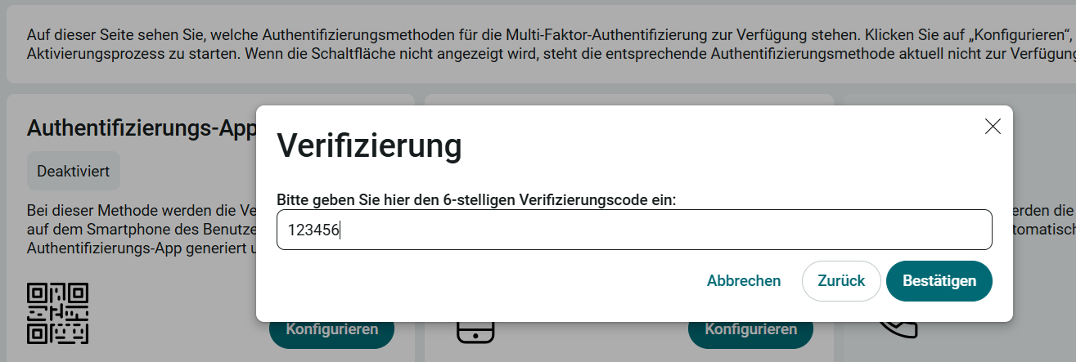Click the entered digits 123456

[x=313, y=230]
